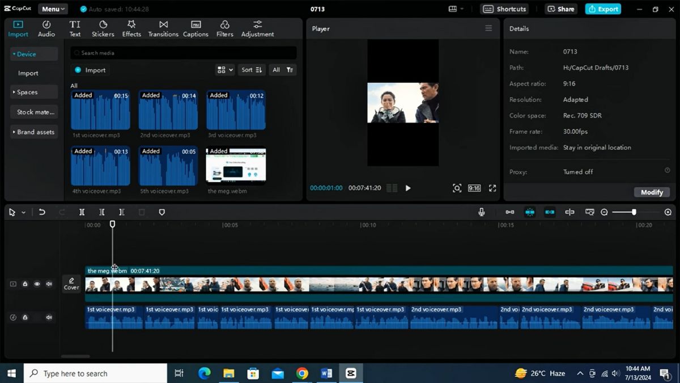
Task: Click the Export button
Action: pyautogui.click(x=603, y=9)
